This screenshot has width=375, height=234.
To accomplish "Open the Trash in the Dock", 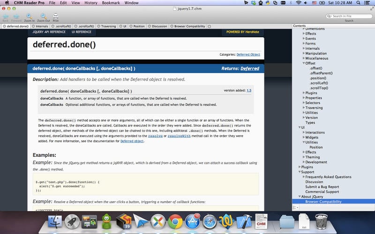I will 321,221.
